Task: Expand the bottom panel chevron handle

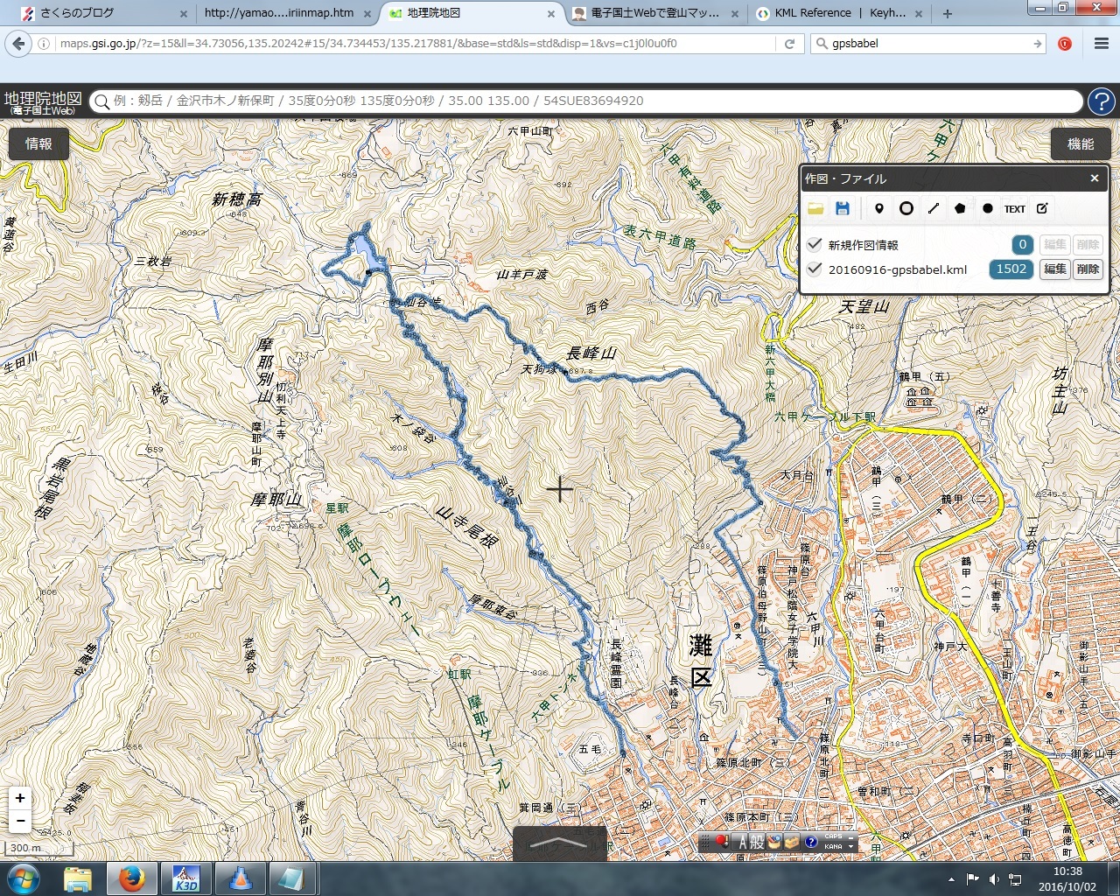Action: click(x=559, y=843)
